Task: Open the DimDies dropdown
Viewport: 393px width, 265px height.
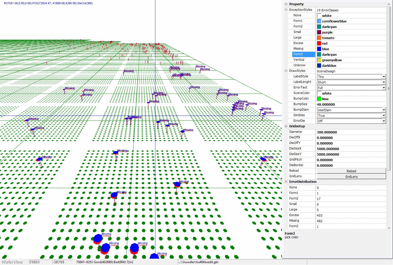Action: click(383, 115)
